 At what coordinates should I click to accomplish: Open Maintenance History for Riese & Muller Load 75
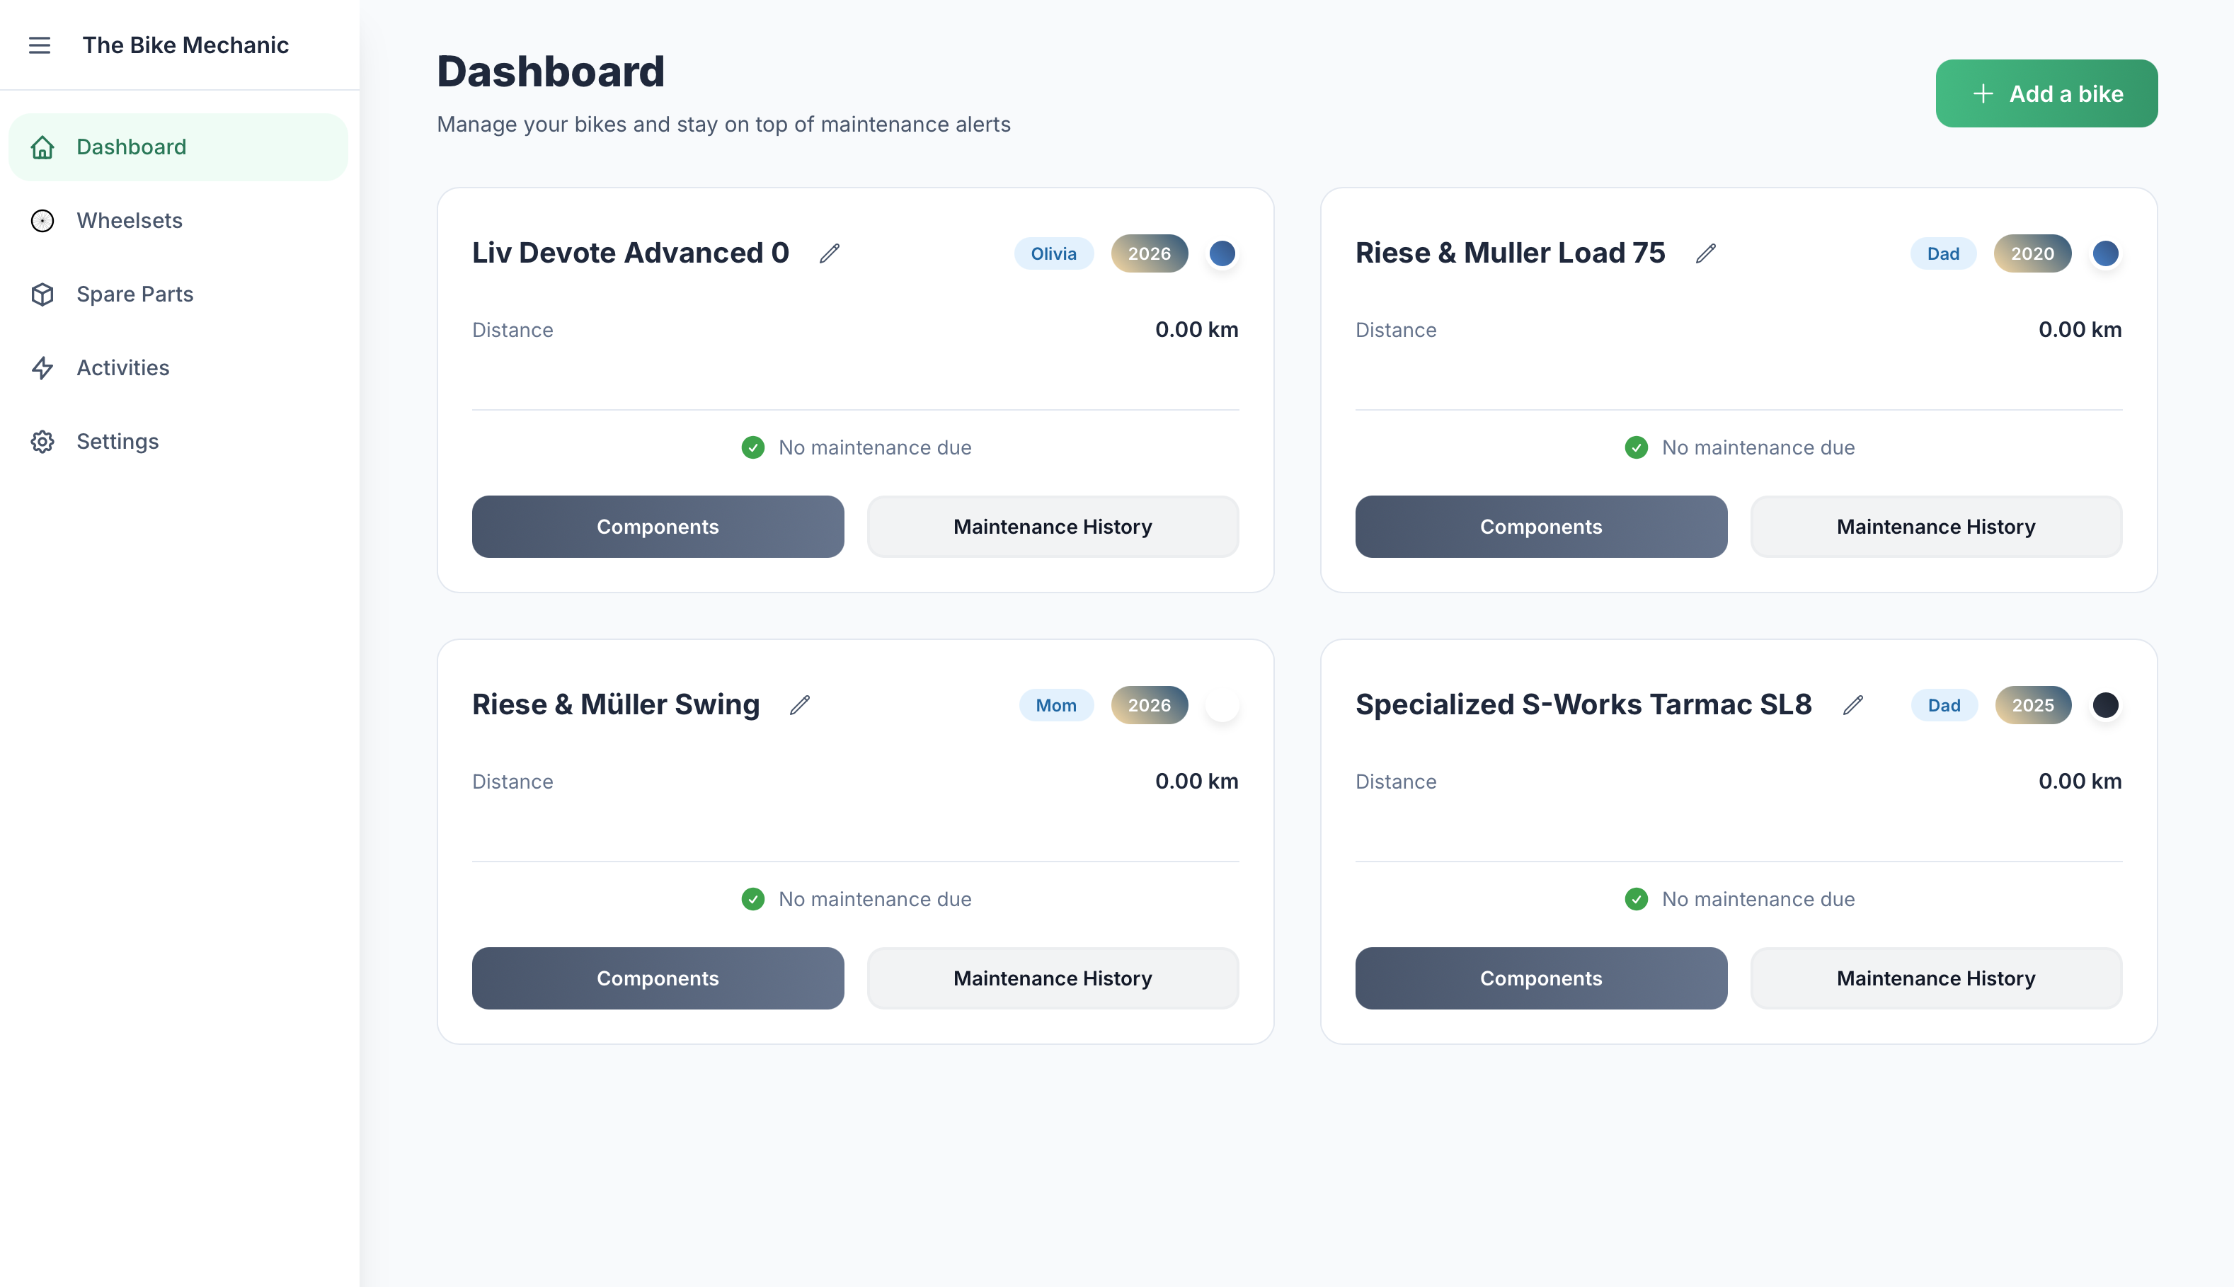(x=1935, y=526)
